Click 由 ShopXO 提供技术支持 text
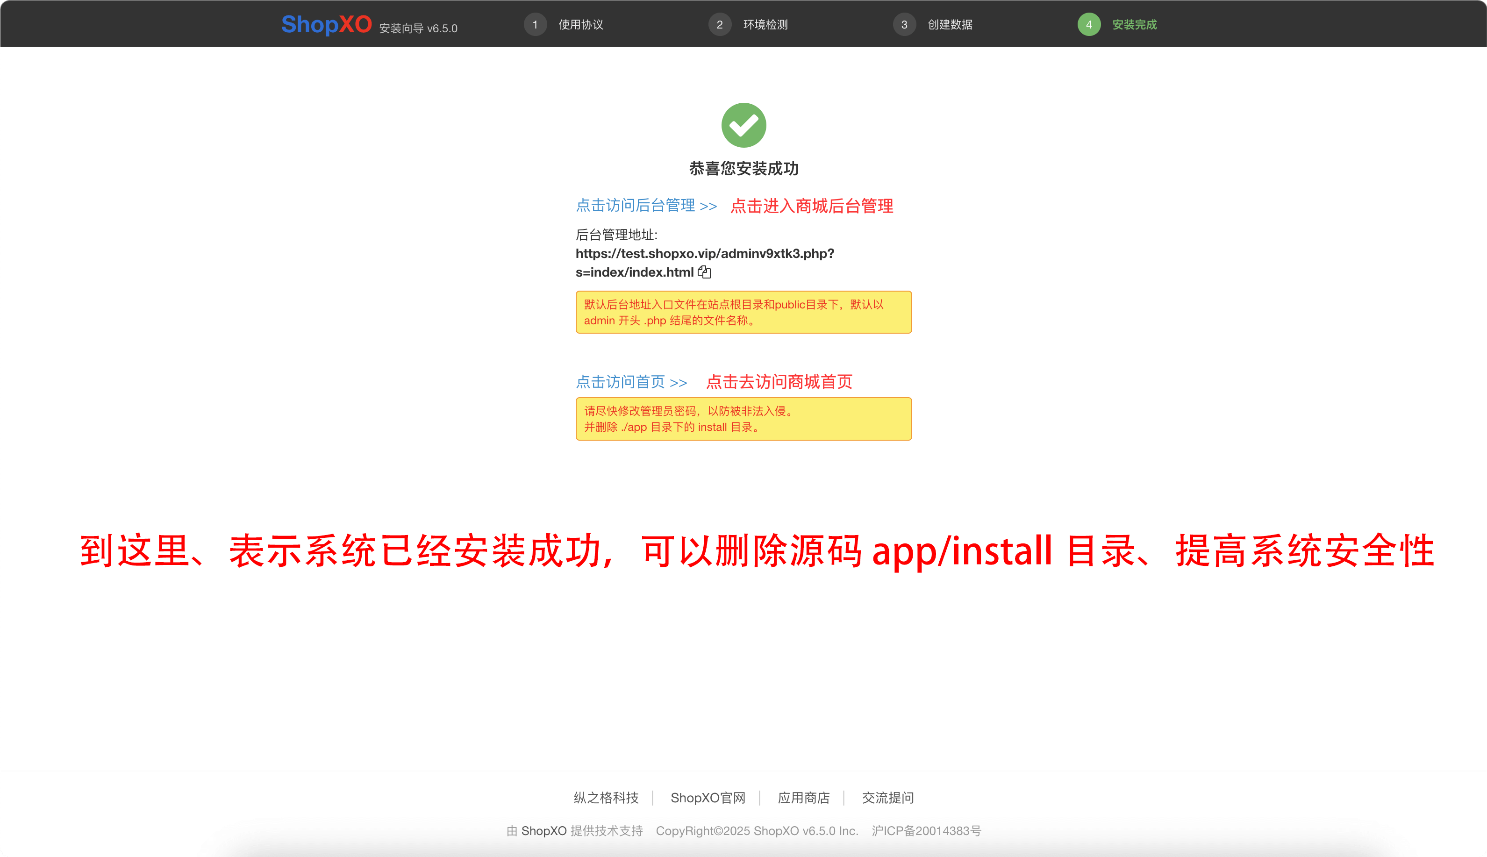 pyautogui.click(x=574, y=830)
